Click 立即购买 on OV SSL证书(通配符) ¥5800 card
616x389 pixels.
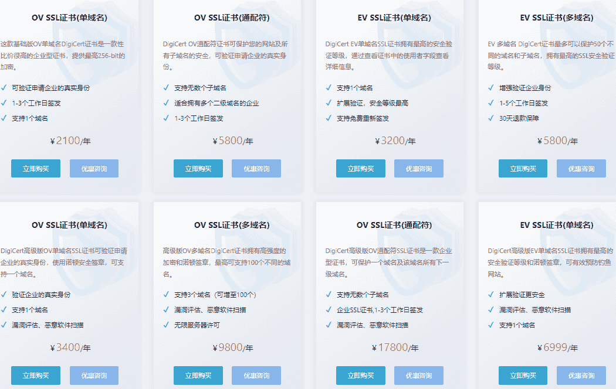(198, 168)
